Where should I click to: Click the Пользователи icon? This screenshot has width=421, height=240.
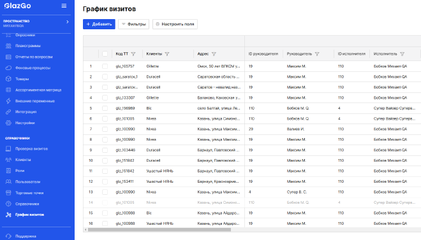[x=8, y=181]
